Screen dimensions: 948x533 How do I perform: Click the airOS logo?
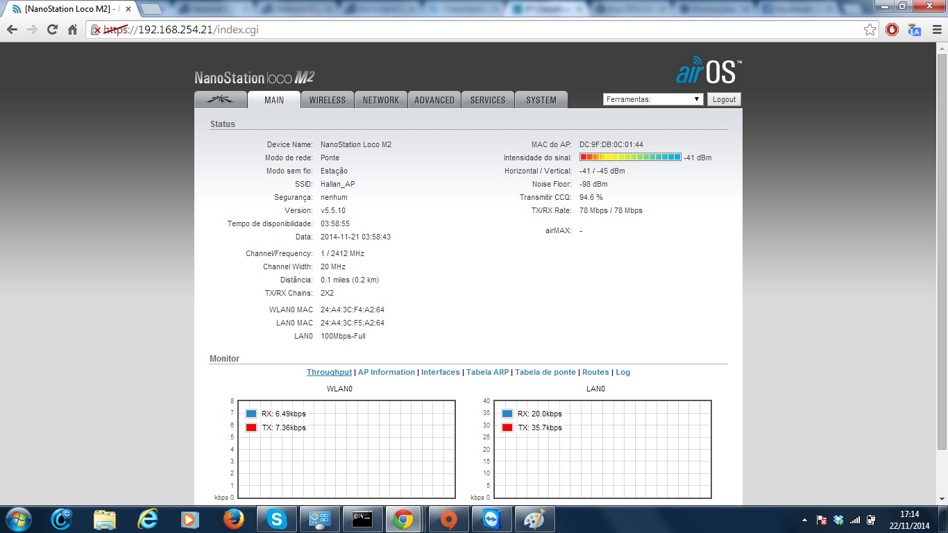click(709, 71)
